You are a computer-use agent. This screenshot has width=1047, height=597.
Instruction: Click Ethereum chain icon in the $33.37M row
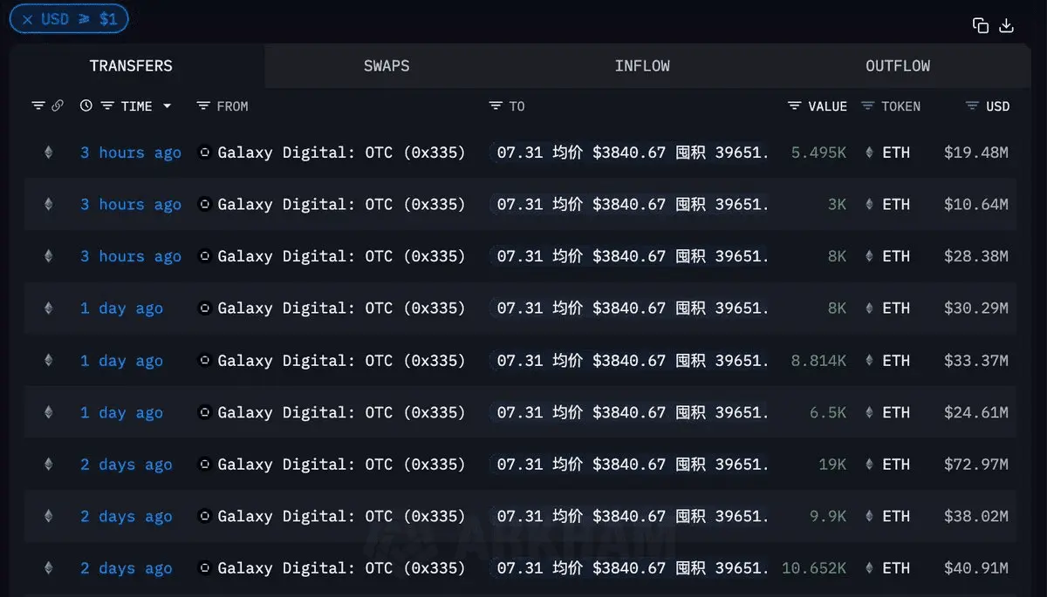pos(49,360)
